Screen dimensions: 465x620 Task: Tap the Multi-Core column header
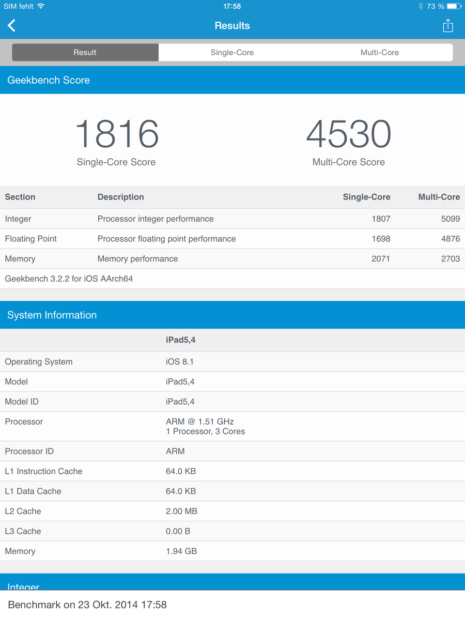click(x=439, y=197)
